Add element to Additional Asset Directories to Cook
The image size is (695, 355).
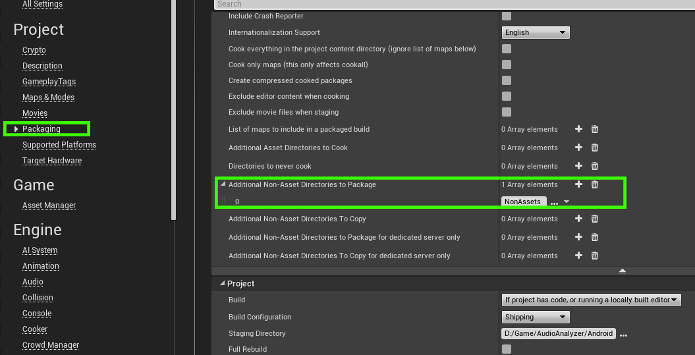click(578, 148)
